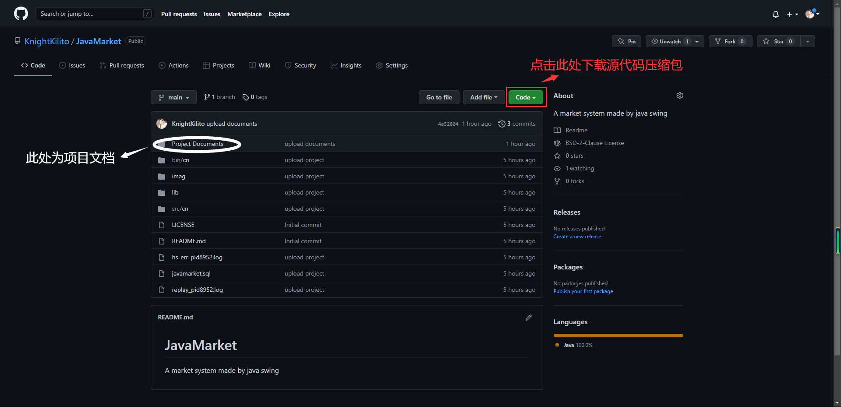841x407 pixels.
Task: Click Publish your first package
Action: point(583,291)
